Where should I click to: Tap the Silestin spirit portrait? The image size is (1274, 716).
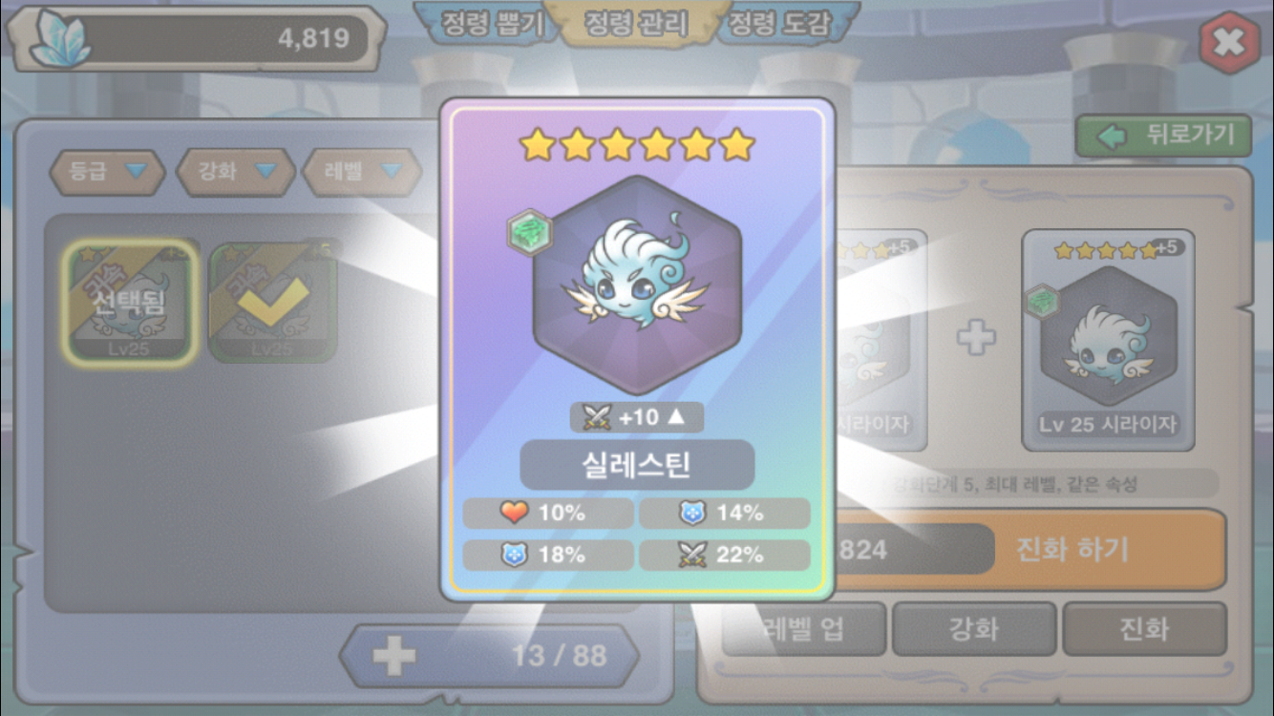click(637, 284)
